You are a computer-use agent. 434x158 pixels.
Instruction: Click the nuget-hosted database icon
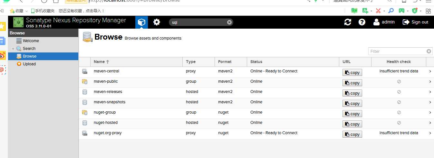point(85,123)
